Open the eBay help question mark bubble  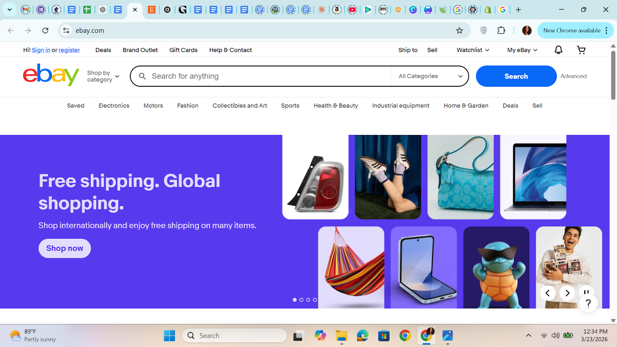point(588,303)
